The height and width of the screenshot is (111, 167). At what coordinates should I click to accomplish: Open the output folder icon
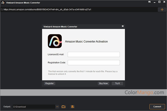tap(63, 107)
